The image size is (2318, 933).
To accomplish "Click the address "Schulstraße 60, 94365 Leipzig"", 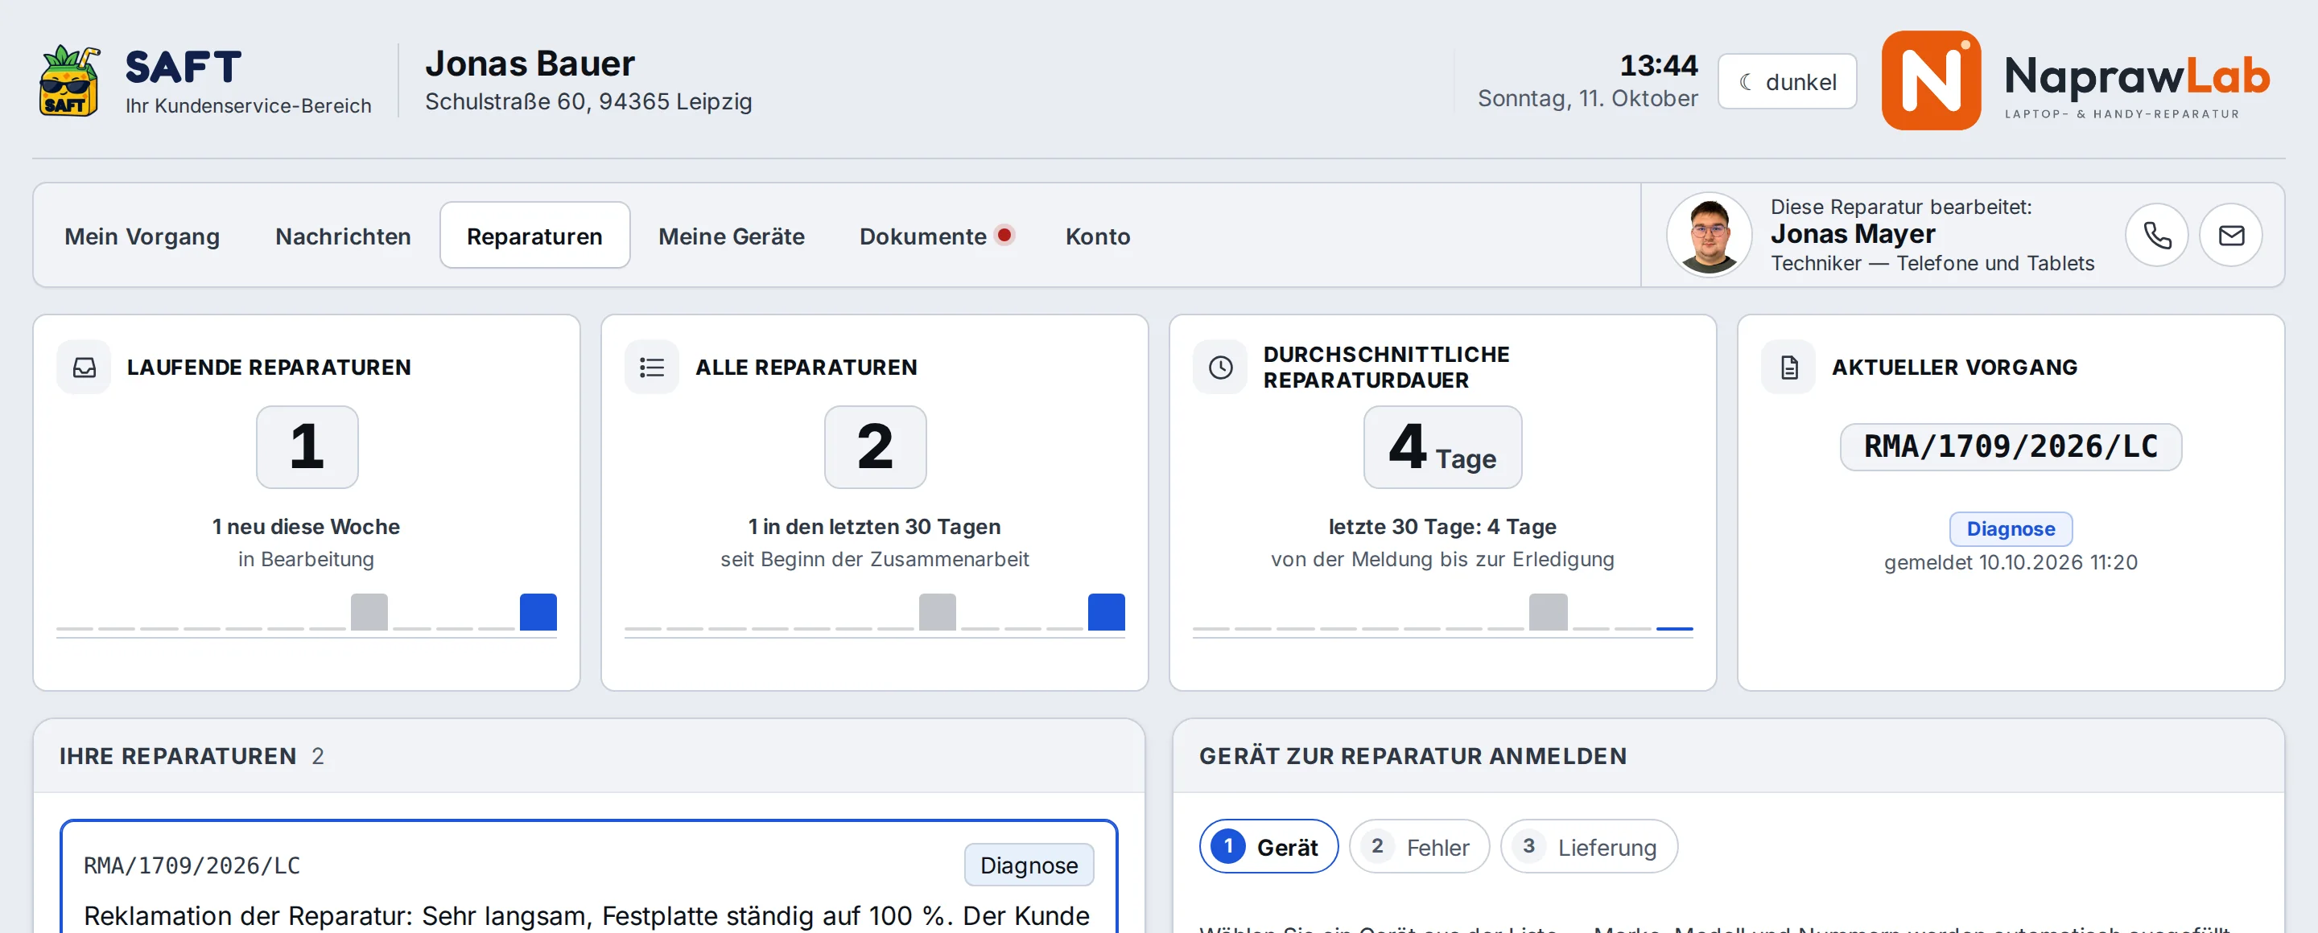I will [x=588, y=101].
